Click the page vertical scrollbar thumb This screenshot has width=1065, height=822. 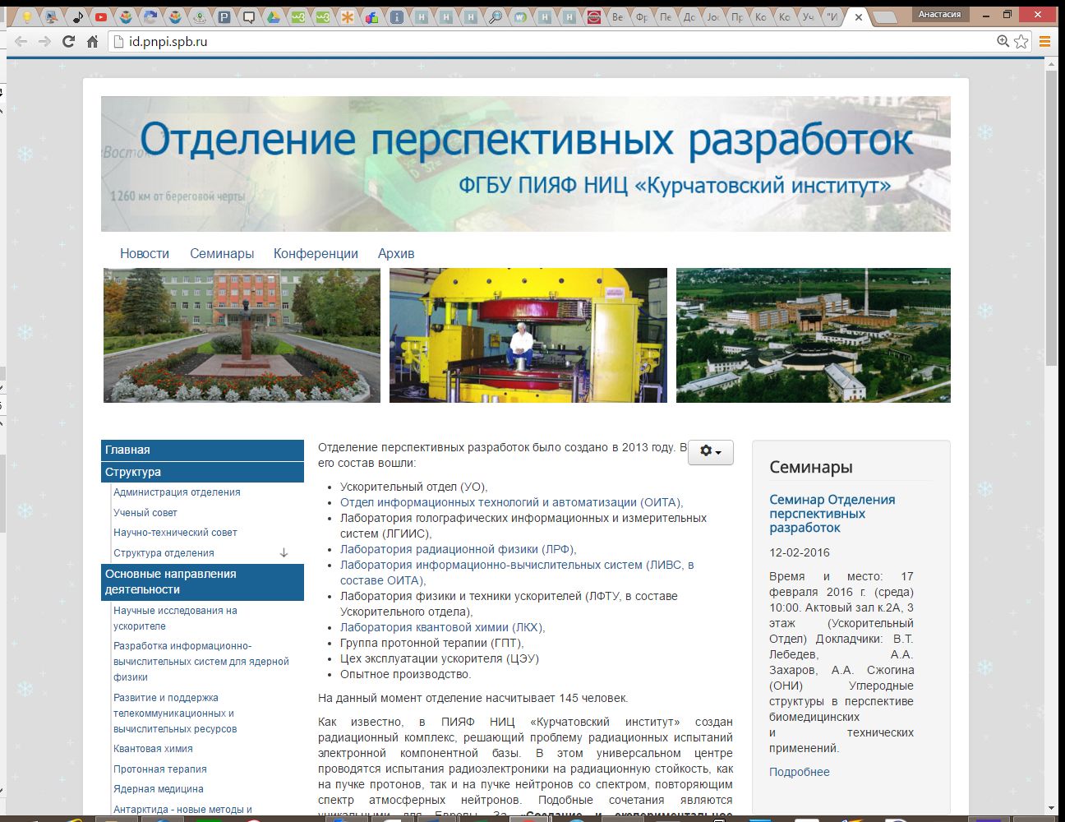pos(1051,216)
